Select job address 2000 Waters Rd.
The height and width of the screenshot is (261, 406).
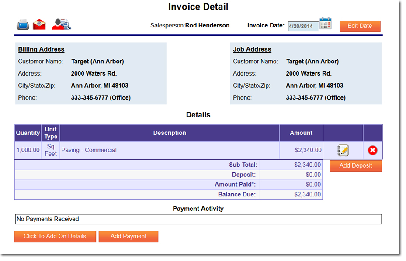point(309,73)
